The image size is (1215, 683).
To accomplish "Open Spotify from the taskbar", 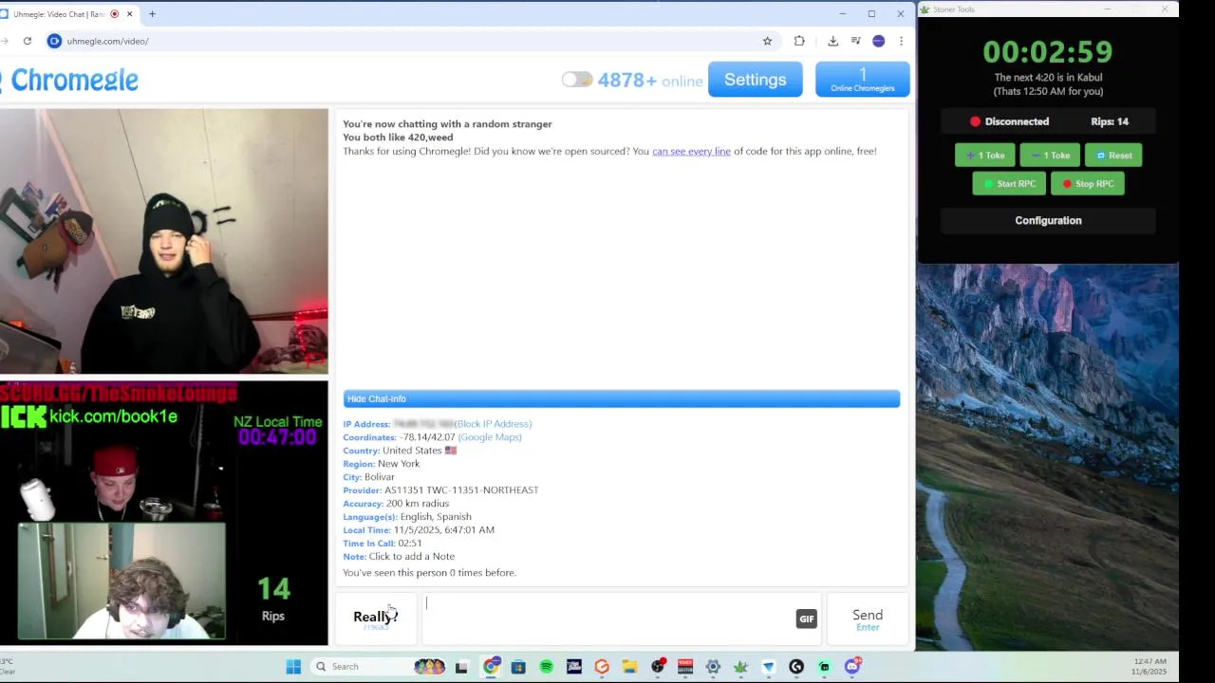I will tap(546, 667).
